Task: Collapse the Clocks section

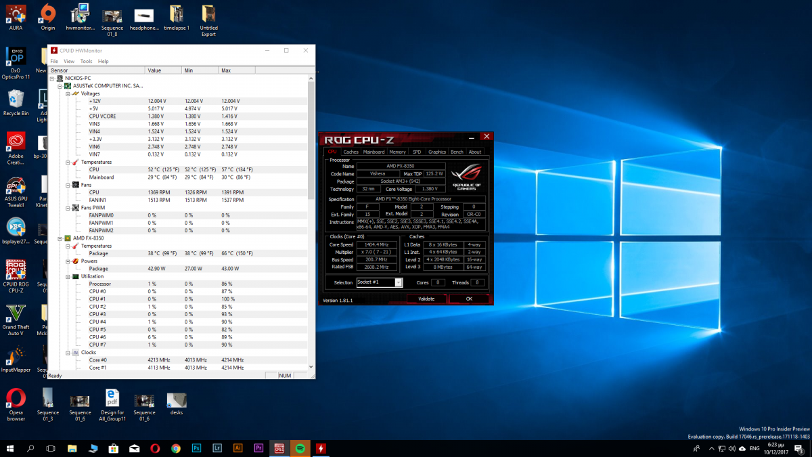Action: [68, 352]
